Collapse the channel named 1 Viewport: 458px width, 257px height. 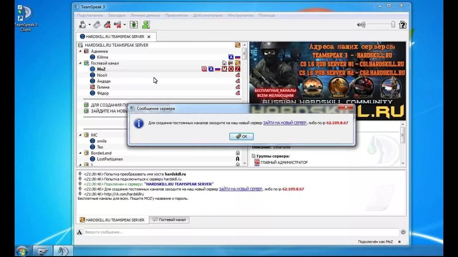coord(80,165)
